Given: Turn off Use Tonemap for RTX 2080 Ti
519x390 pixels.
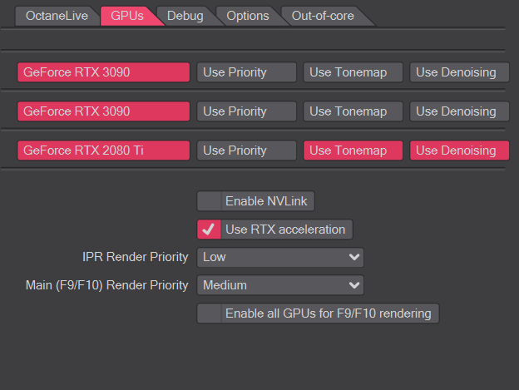Looking at the screenshot, I should (353, 151).
